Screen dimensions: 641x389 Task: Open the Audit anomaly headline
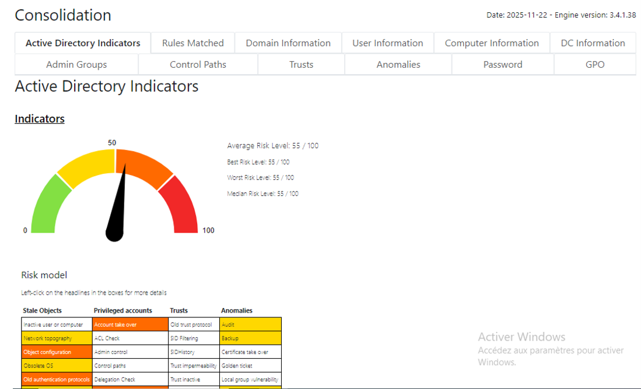pos(251,324)
